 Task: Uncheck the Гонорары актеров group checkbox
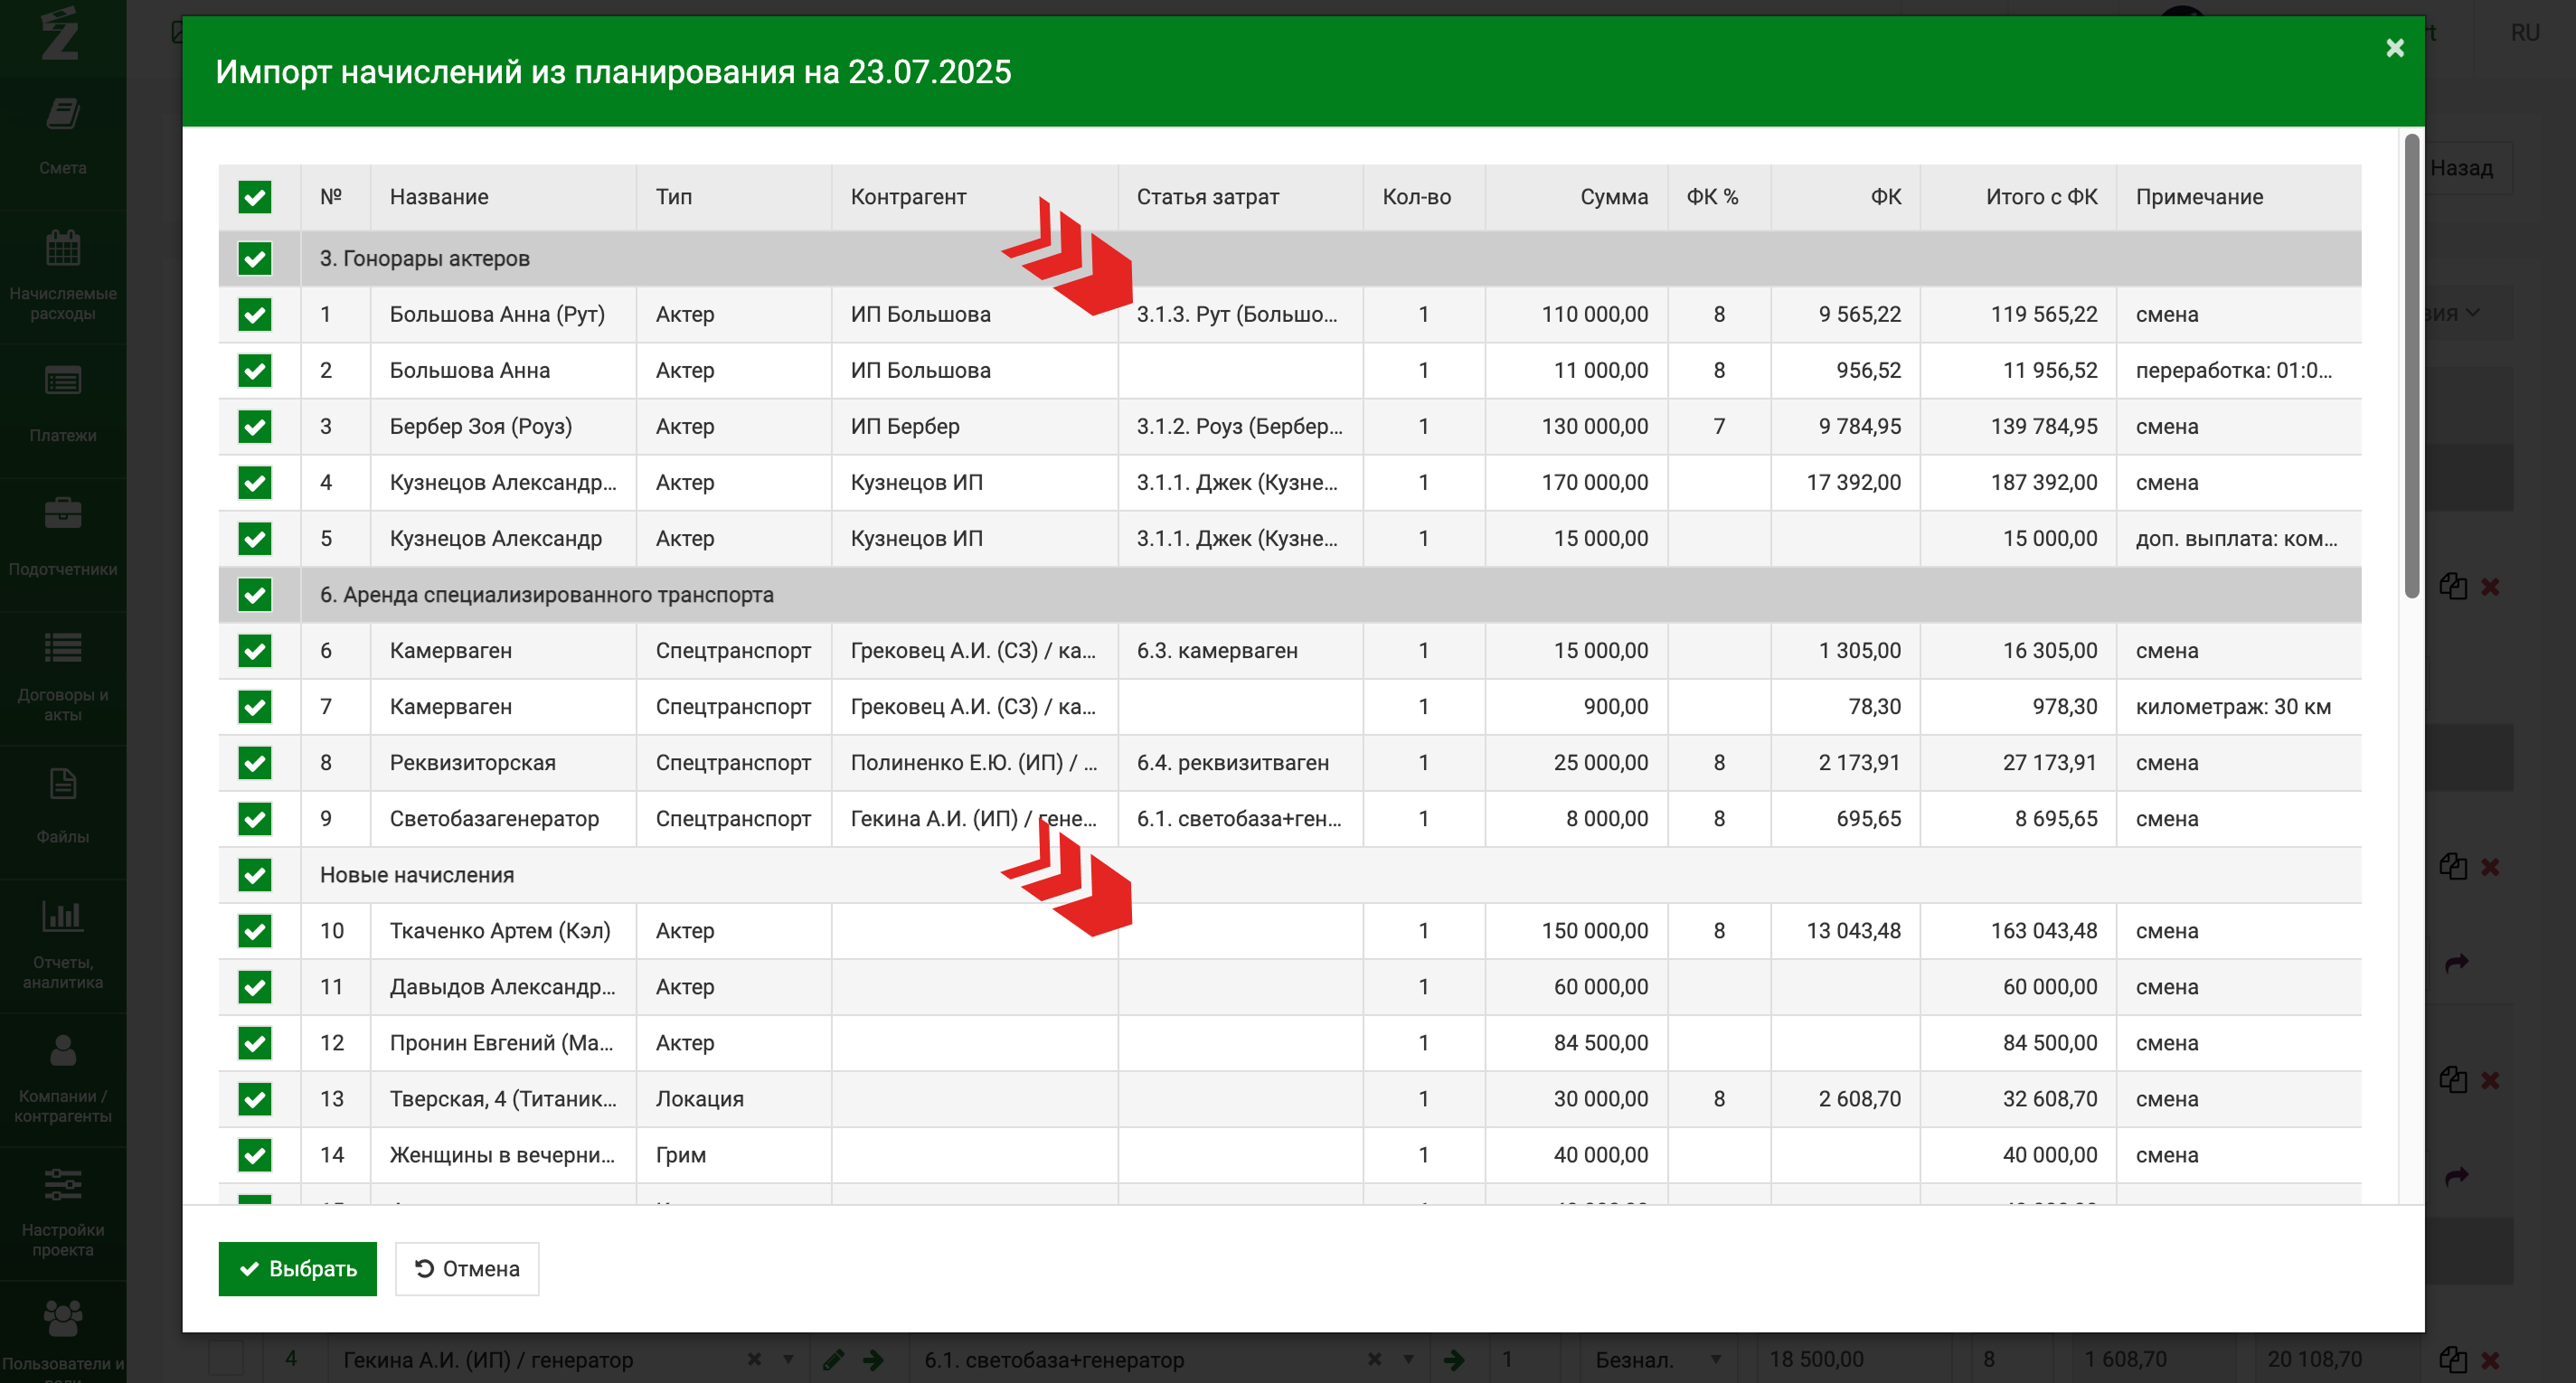tap(255, 259)
